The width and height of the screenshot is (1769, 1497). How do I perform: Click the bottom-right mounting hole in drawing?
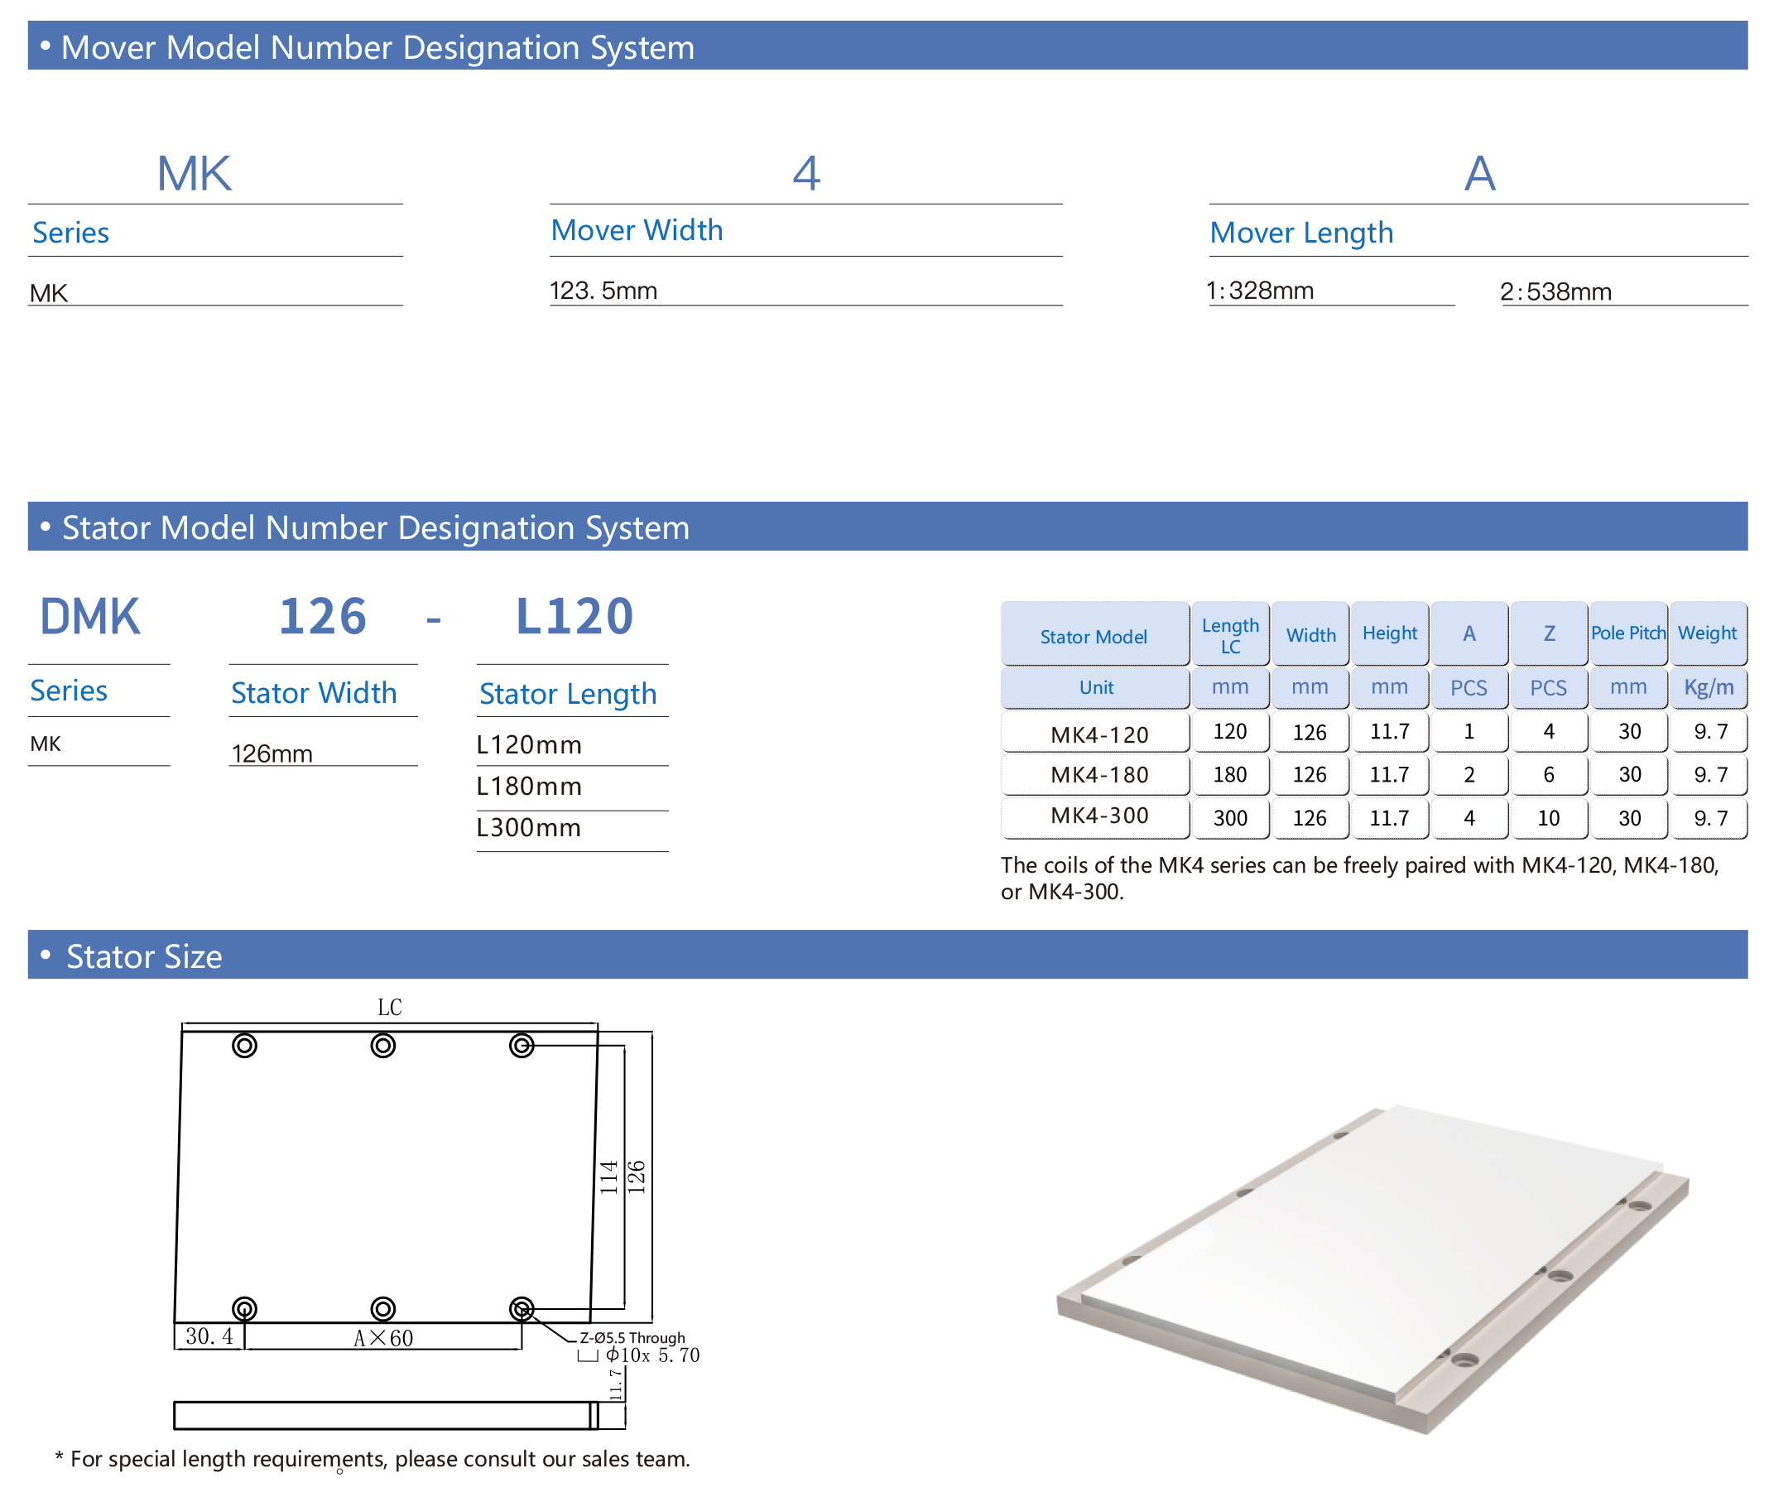pyautogui.click(x=521, y=1308)
